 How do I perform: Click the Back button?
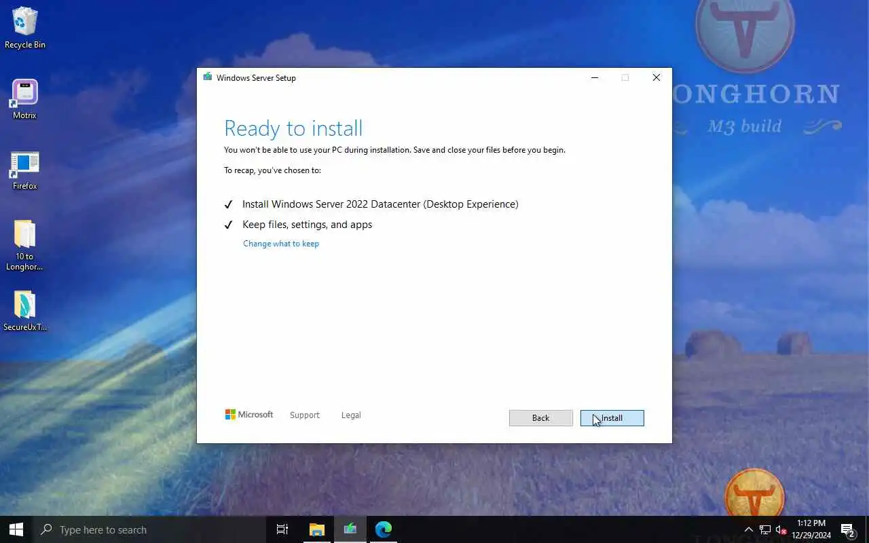point(541,418)
